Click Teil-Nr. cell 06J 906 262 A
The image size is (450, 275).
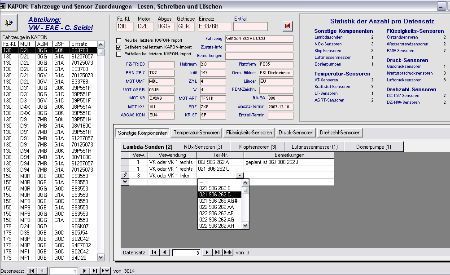(220, 162)
